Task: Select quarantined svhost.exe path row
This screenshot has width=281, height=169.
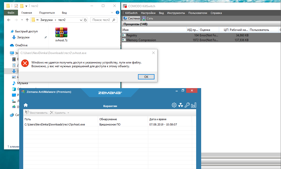Action: coord(55,124)
